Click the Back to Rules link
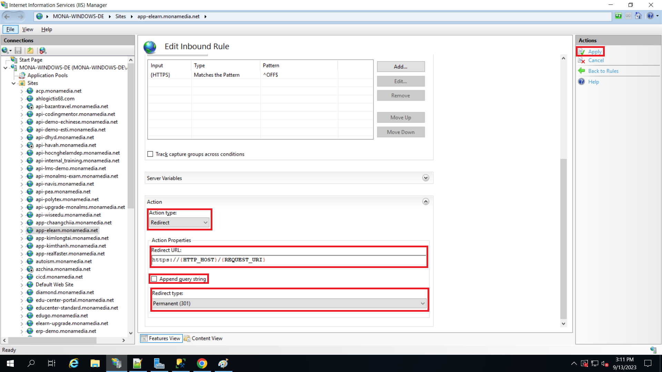 click(x=603, y=71)
